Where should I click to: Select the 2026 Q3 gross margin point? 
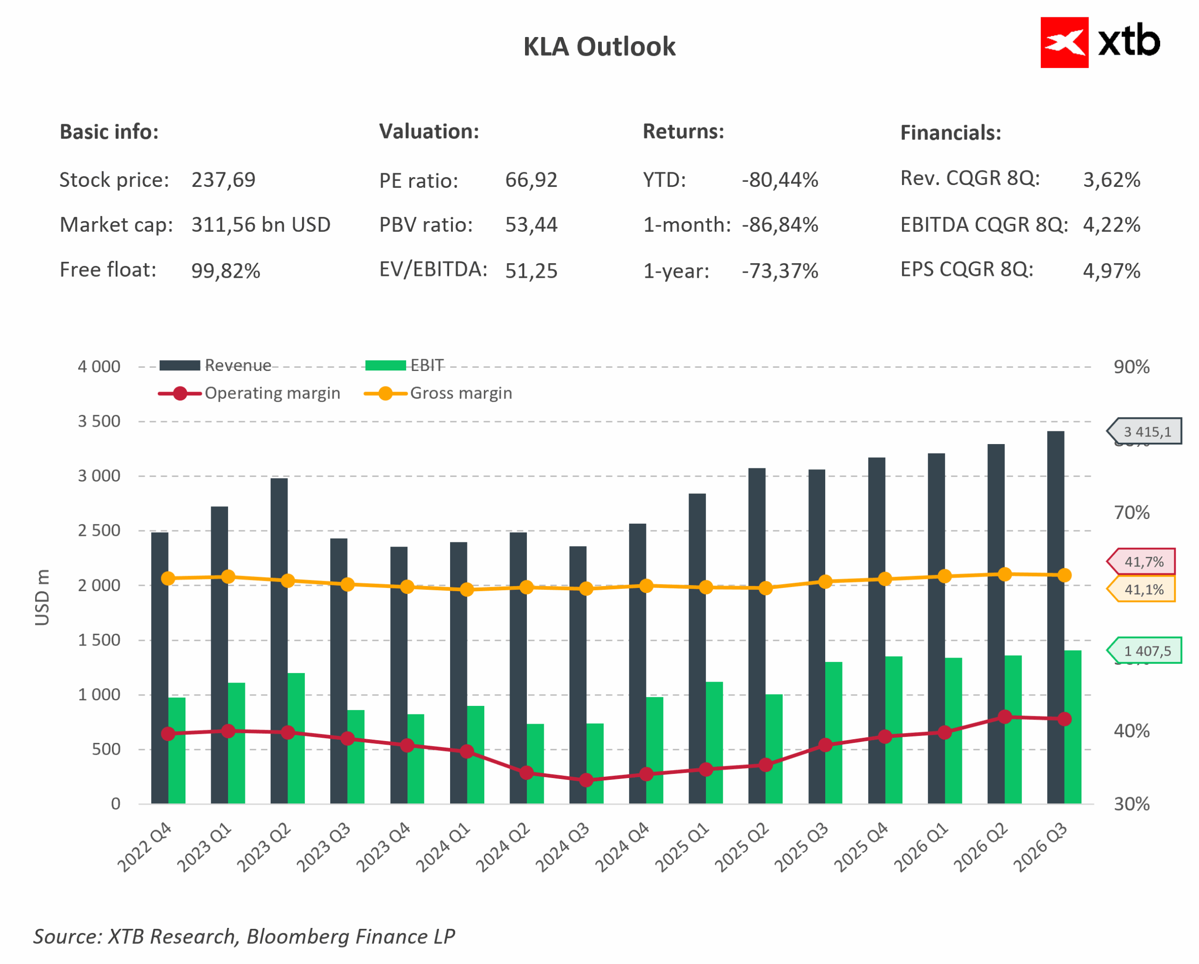[1065, 575]
